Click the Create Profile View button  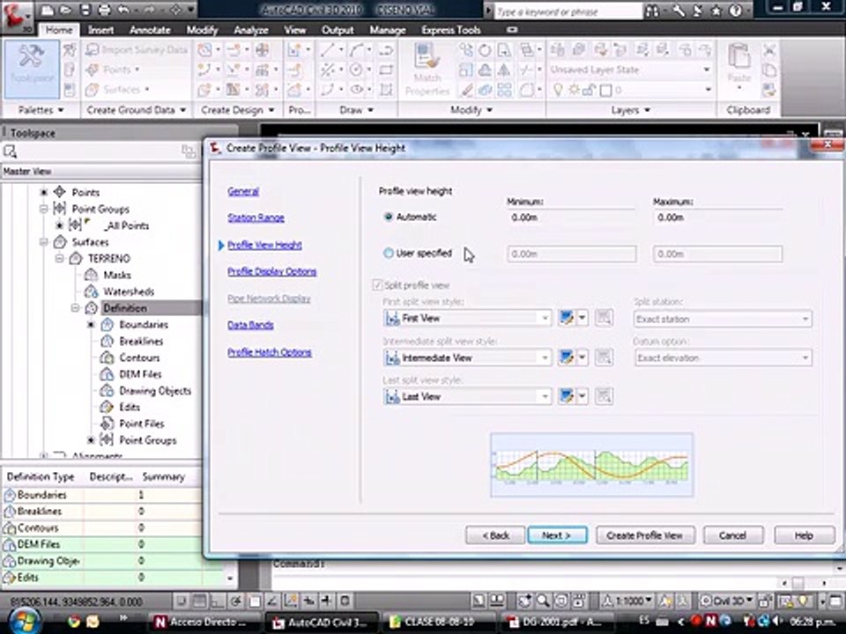(645, 535)
